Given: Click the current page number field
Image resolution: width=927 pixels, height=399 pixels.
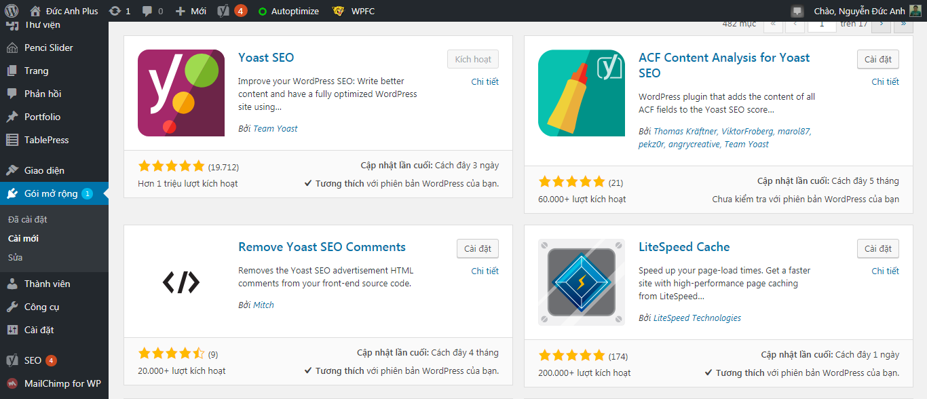Looking at the screenshot, I should coord(822,24).
